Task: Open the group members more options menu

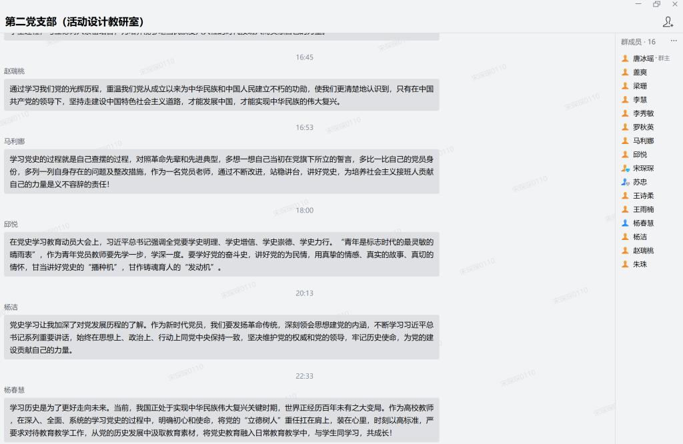Action: tap(673, 41)
